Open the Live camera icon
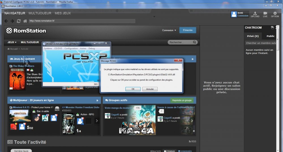Viewport: 283px width, 152px height. 265,14
